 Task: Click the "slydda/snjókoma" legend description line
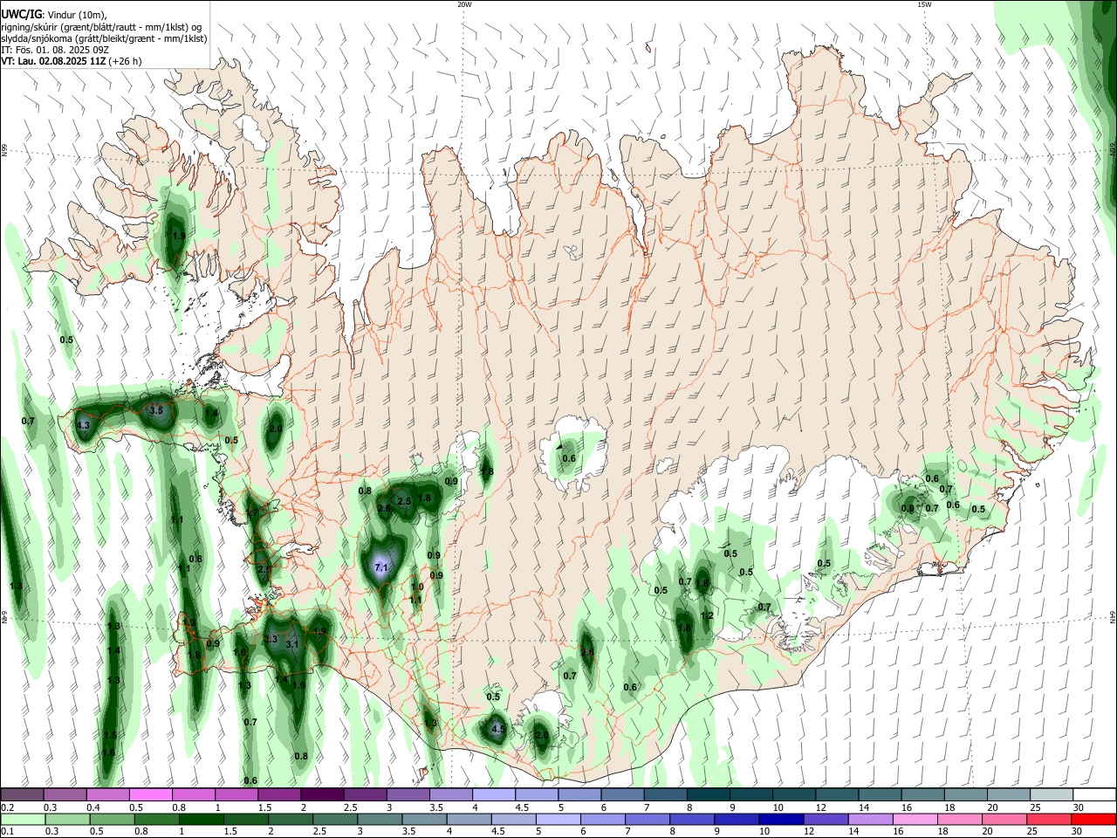(104, 38)
